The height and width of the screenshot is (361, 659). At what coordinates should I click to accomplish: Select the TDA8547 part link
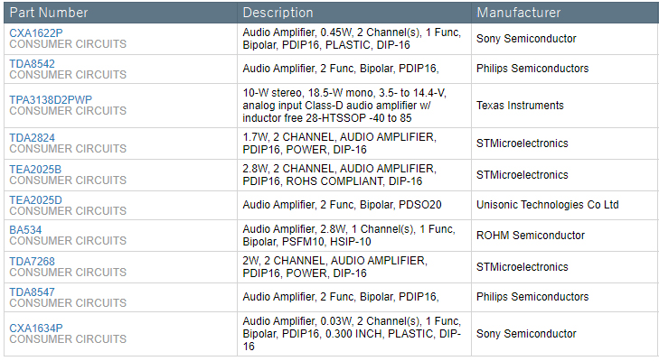tap(32, 292)
